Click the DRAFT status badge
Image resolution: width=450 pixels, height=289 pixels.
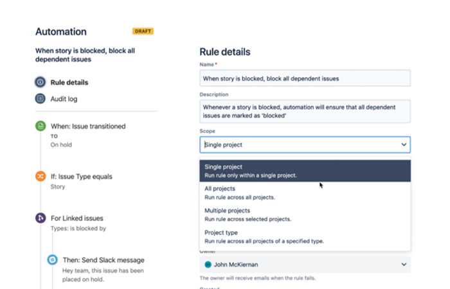click(x=143, y=31)
